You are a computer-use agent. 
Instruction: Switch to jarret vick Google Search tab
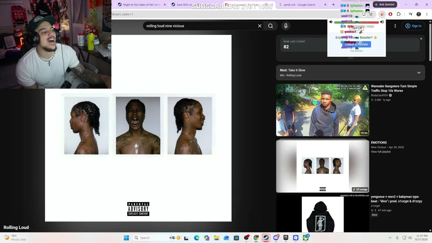302,5
